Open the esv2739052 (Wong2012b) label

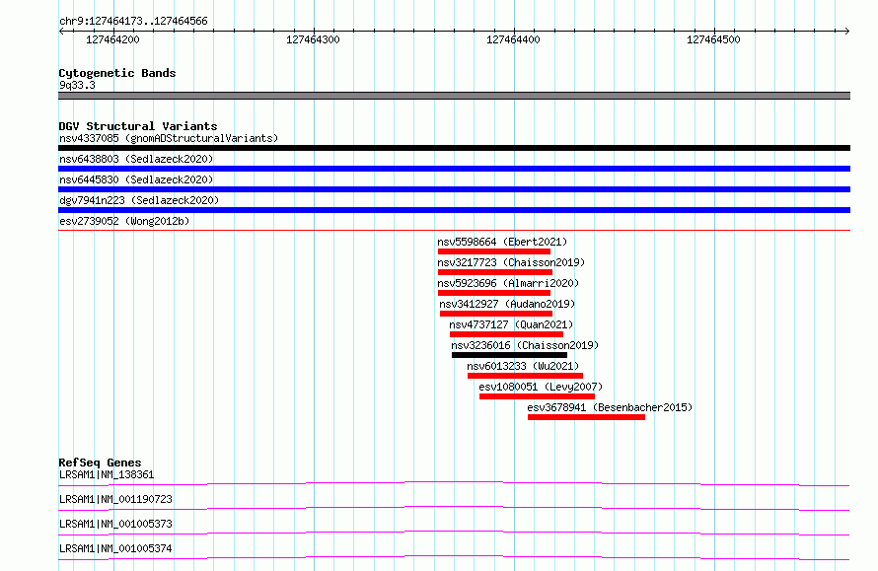[x=124, y=221]
